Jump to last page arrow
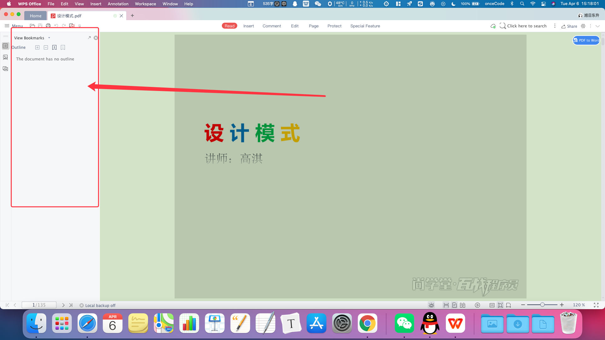605x340 pixels. click(71, 305)
